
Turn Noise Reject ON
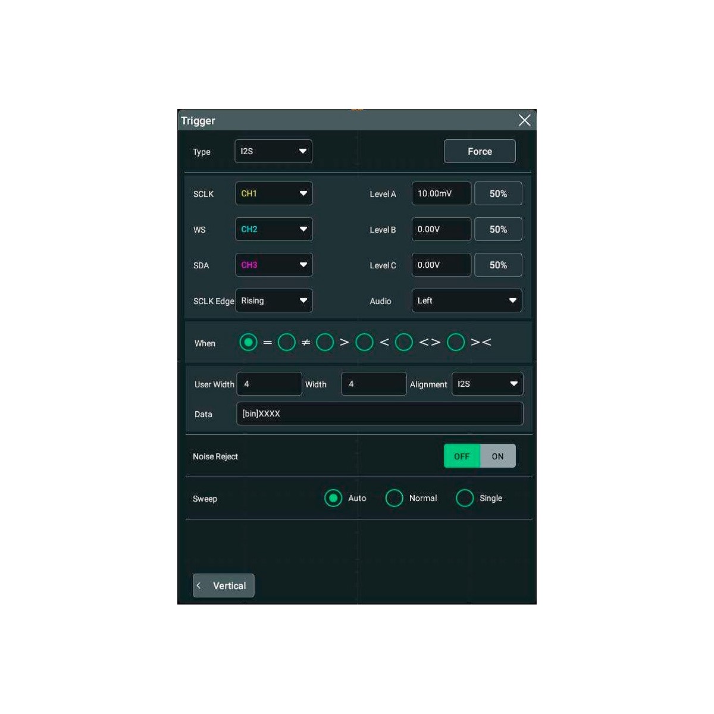[497, 456]
